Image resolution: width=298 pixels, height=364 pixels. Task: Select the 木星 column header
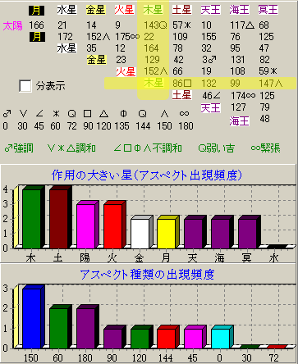click(153, 10)
